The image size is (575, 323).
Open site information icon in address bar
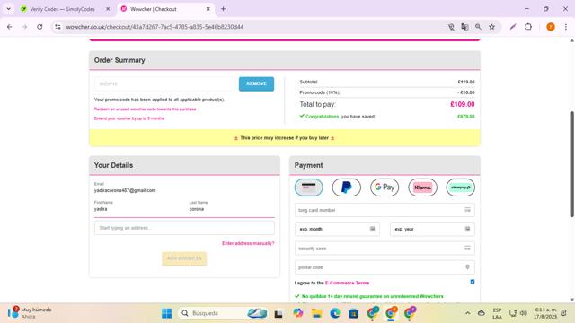[57, 27]
